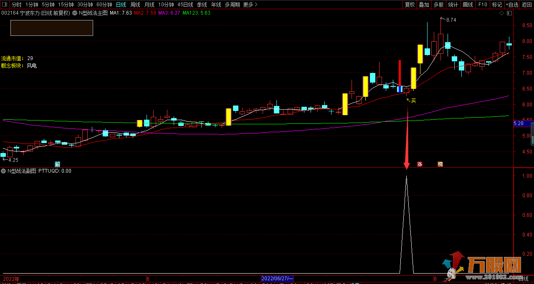Toggle the 画线 drawing tool mode
534x284 pixels.
(x=468, y=5)
